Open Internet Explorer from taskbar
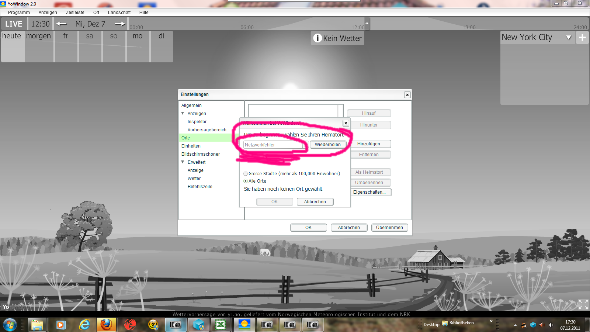The height and width of the screenshot is (332, 590). click(x=85, y=325)
